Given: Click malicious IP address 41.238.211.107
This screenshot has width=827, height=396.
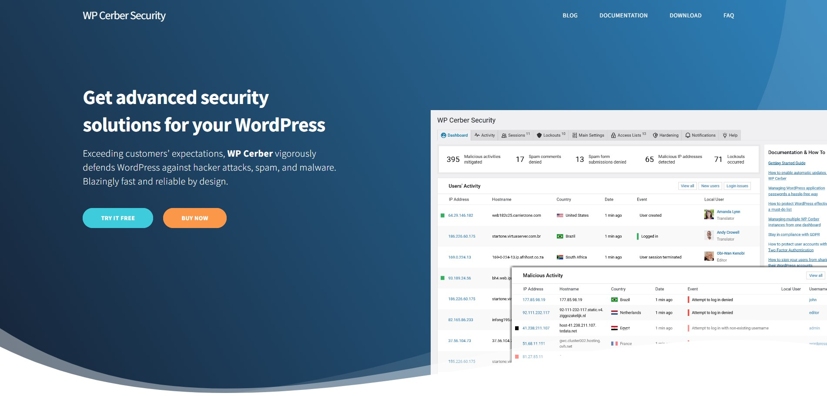Looking at the screenshot, I should tap(536, 328).
